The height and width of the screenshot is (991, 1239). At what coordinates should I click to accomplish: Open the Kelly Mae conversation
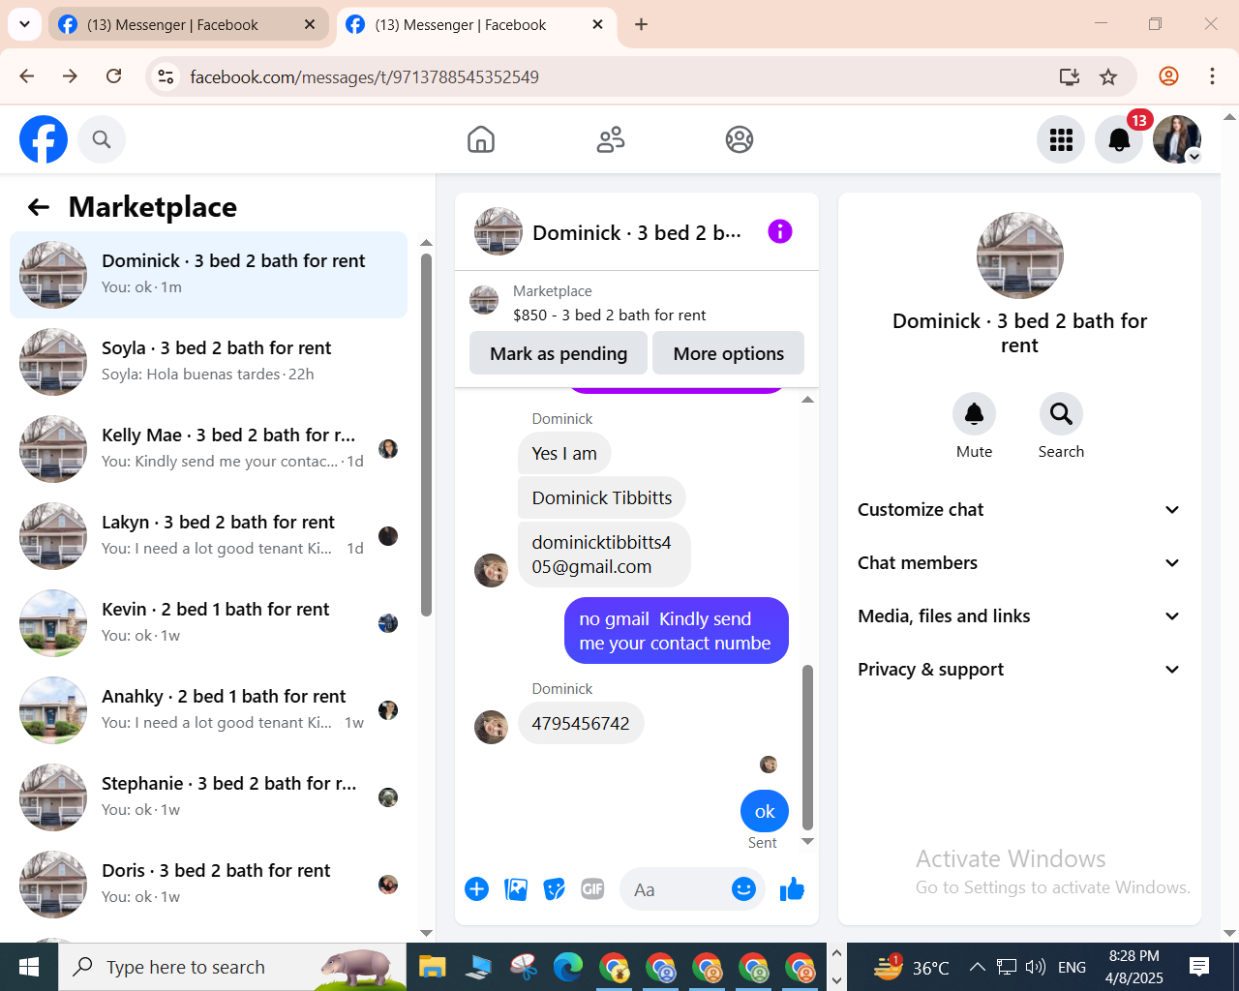pos(208,449)
